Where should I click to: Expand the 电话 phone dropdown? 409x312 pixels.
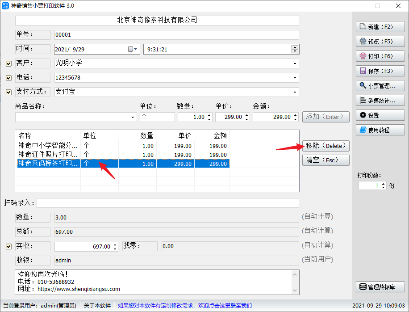tap(295, 78)
